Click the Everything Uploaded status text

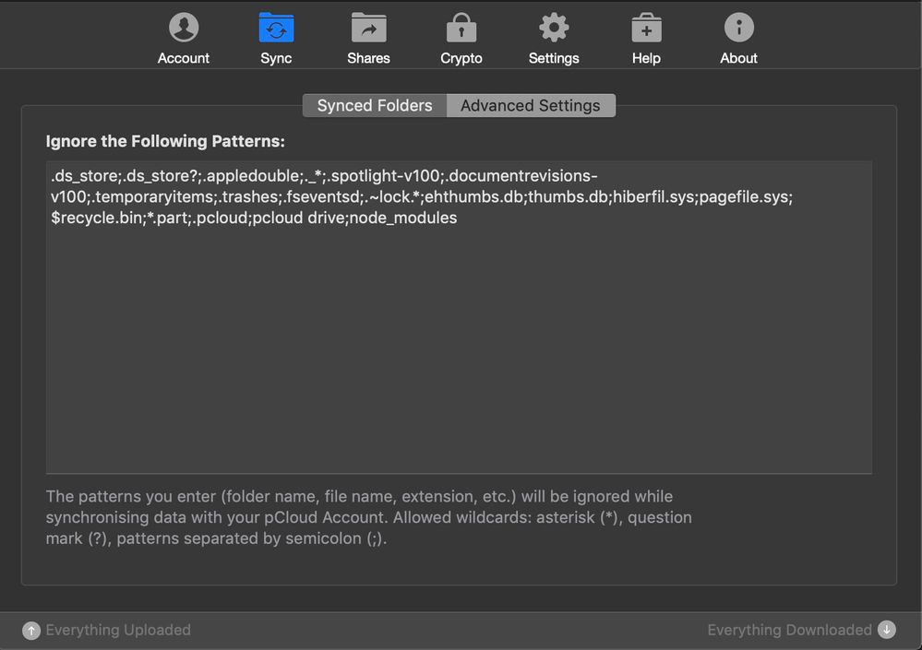[118, 631]
